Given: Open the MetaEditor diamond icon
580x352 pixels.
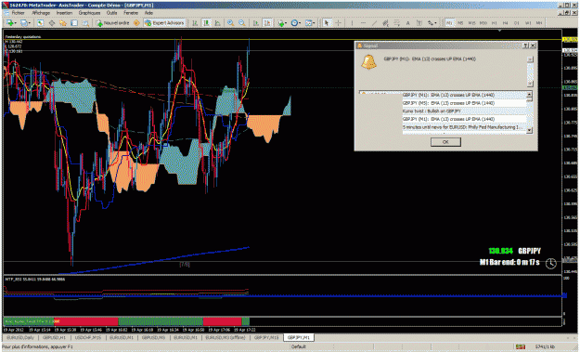Looking at the screenshot, I should (136, 23).
